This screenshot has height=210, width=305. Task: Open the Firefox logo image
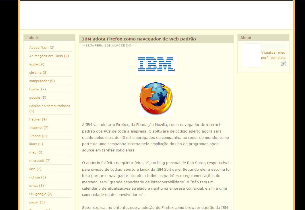[156, 99]
